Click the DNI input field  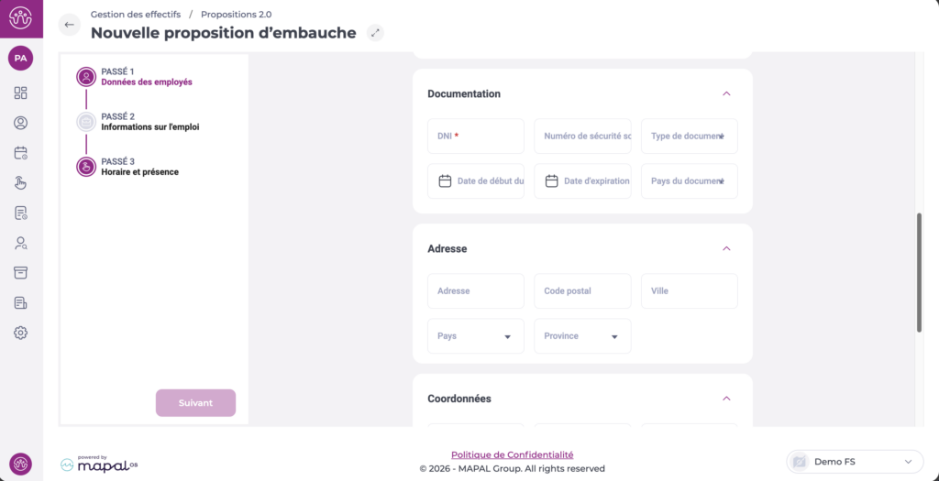[476, 136]
